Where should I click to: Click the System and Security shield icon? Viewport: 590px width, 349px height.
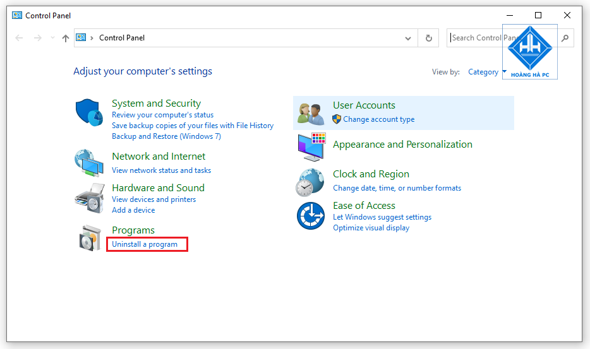point(89,112)
